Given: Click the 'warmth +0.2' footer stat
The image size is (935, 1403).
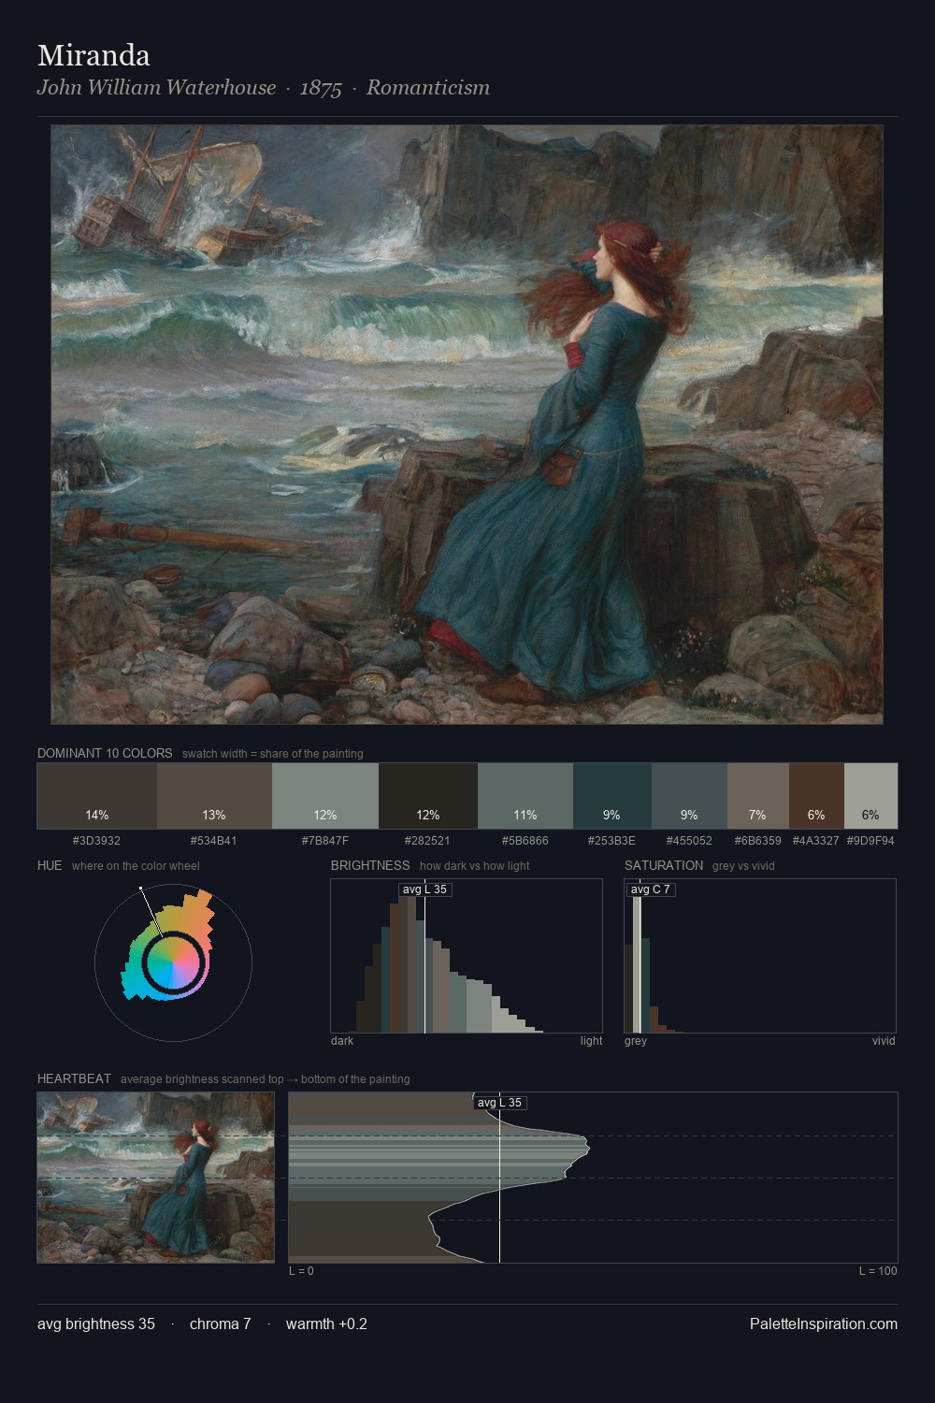Looking at the screenshot, I should pyautogui.click(x=326, y=1324).
